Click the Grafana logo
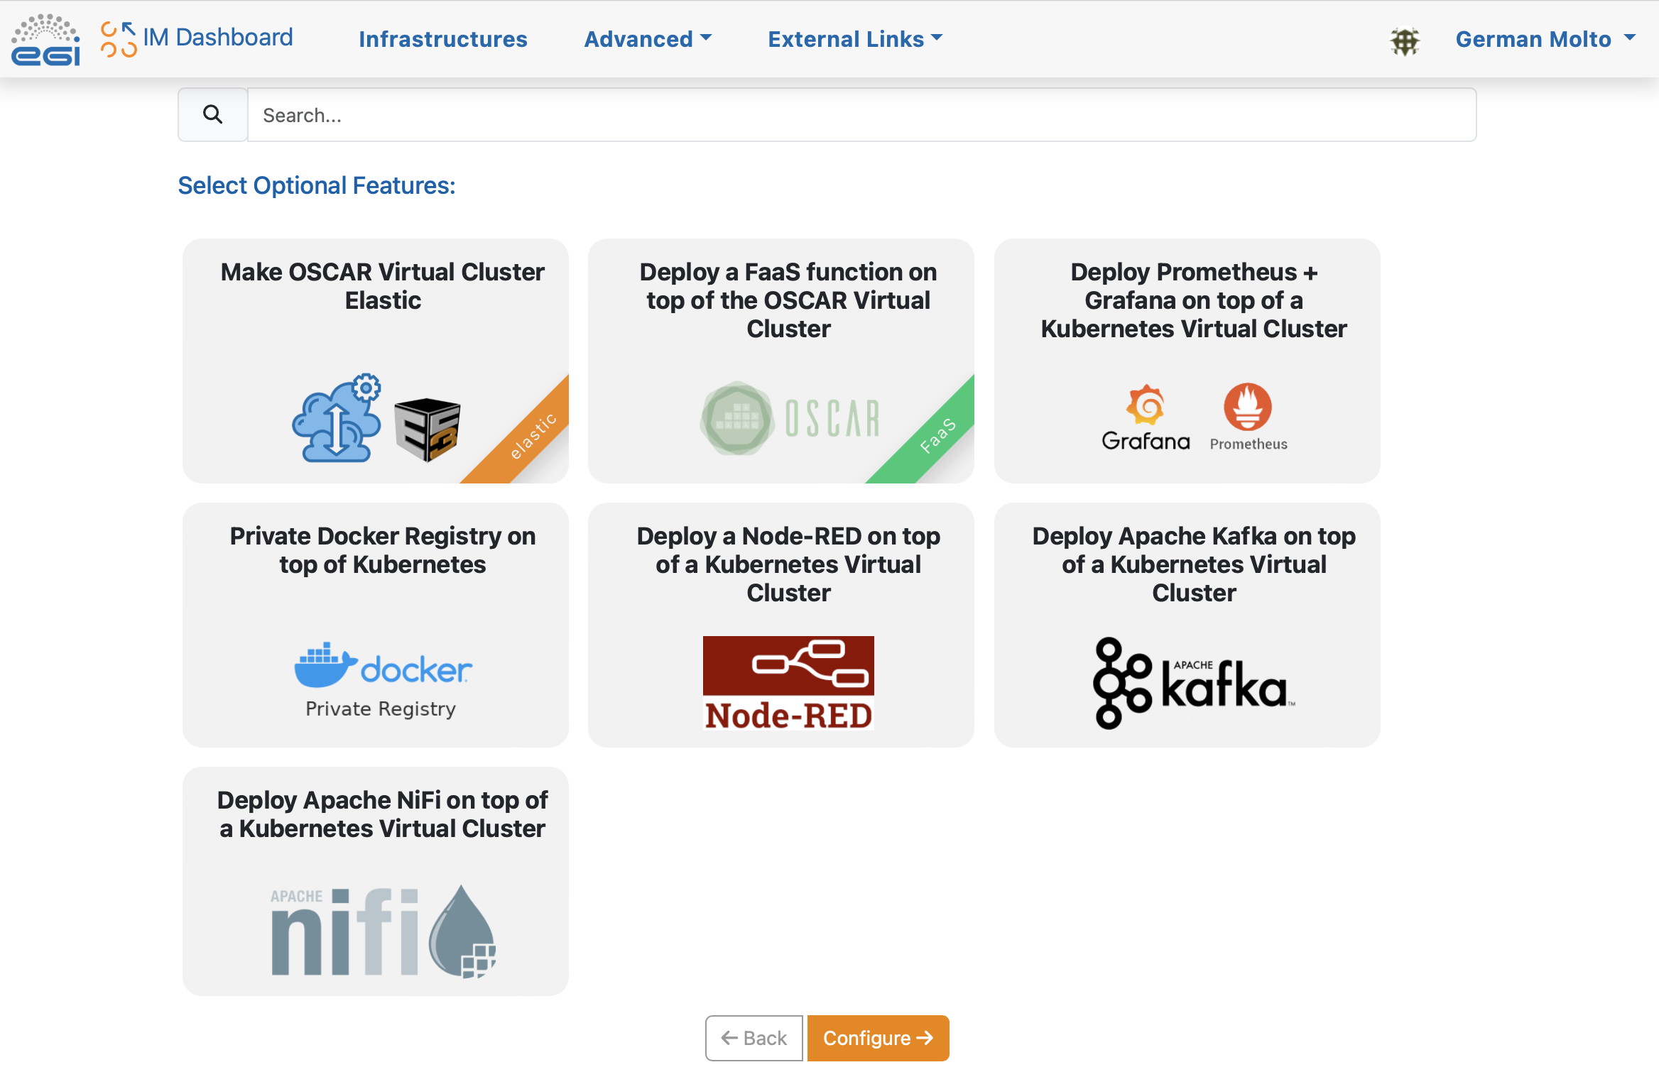Image resolution: width=1659 pixels, height=1072 pixels. click(x=1146, y=417)
